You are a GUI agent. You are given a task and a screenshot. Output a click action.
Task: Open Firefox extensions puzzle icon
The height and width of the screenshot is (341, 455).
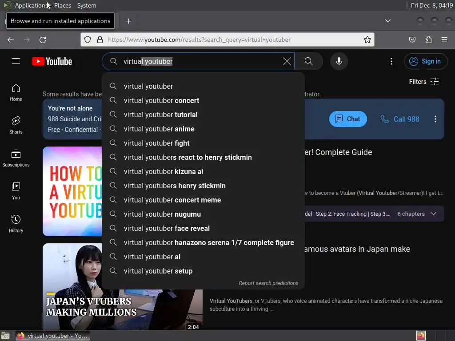point(428,40)
